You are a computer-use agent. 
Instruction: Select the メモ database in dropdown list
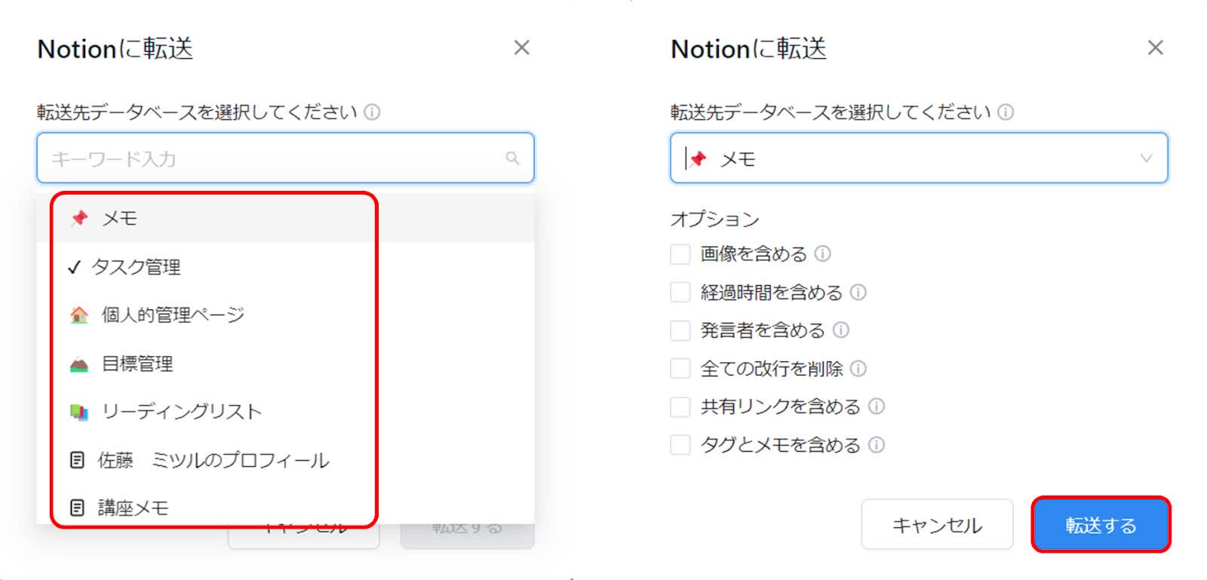tap(285, 218)
